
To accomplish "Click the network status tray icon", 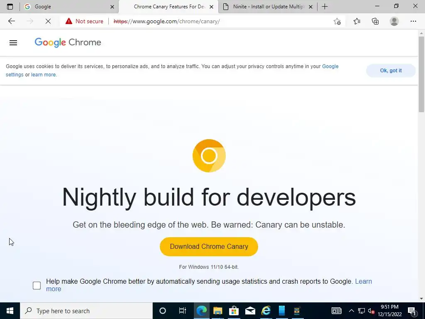I will pyautogui.click(x=361, y=311).
